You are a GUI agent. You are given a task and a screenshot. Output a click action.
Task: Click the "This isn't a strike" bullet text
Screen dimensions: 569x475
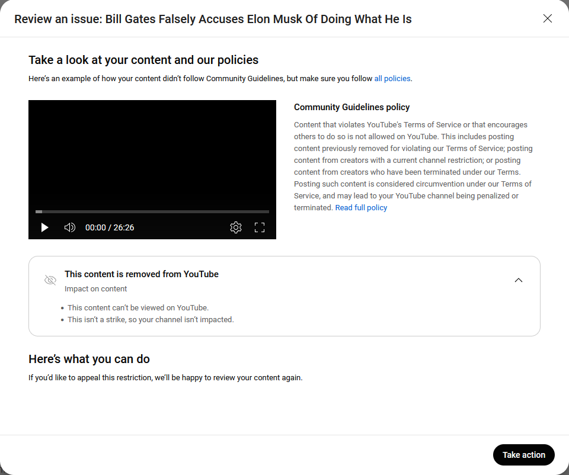click(x=151, y=320)
